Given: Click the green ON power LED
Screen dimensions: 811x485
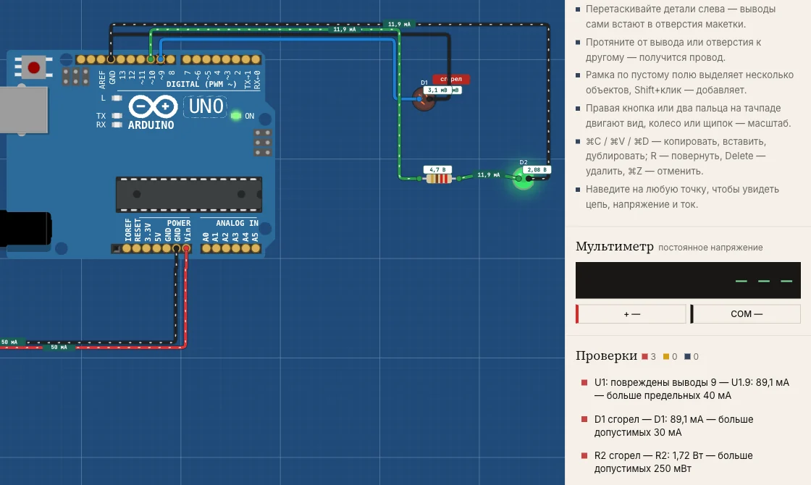Looking at the screenshot, I should (x=236, y=115).
